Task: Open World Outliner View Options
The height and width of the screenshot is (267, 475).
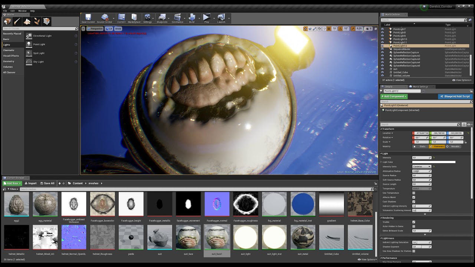Action: pos(462,80)
